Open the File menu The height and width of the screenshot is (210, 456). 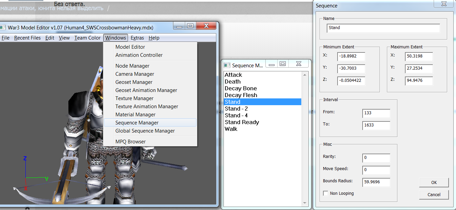click(x=5, y=38)
